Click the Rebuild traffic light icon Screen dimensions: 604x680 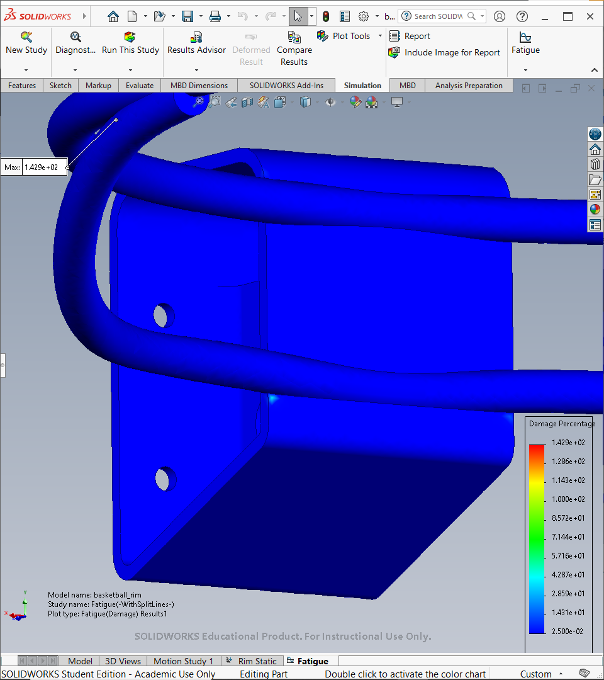tap(326, 16)
